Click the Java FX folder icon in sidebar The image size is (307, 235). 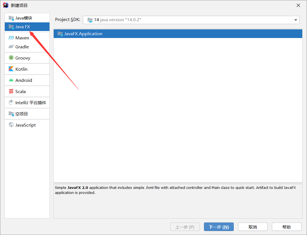point(11,27)
